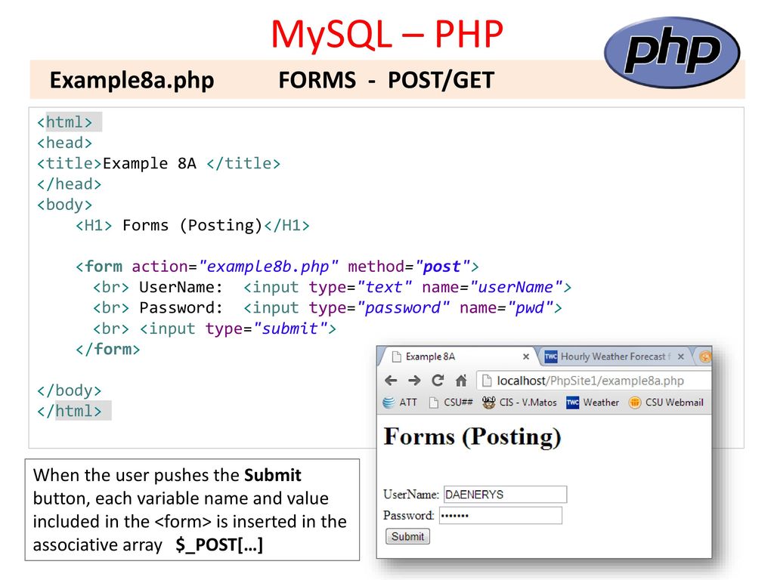Click the form action="example8b.php" code line
774x580 pixels.
(x=277, y=267)
